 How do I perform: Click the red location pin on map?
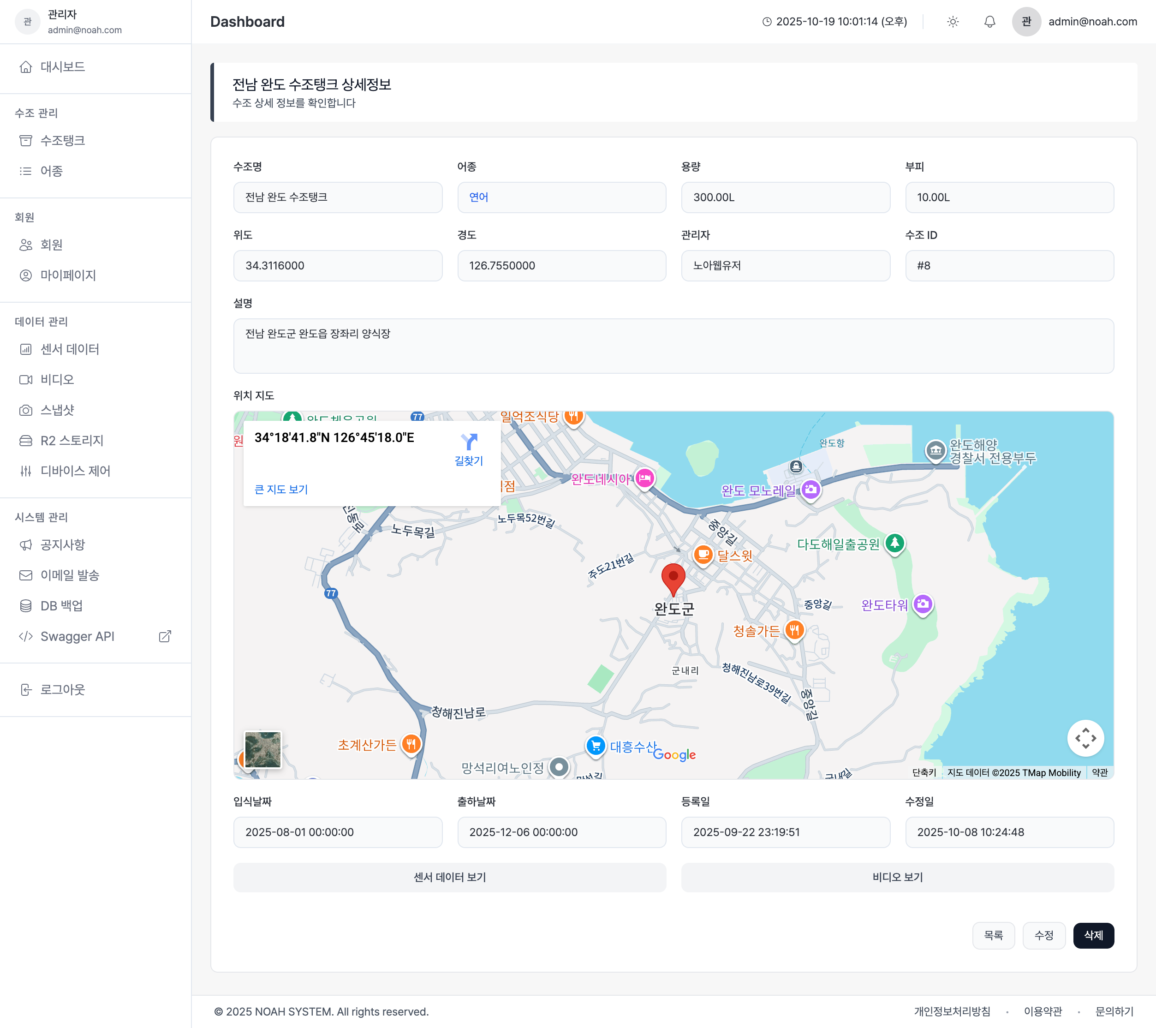(x=673, y=578)
